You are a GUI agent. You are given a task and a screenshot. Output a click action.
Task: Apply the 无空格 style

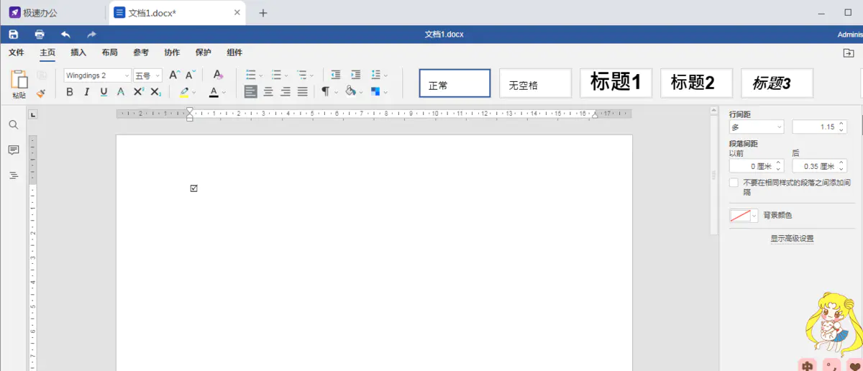click(536, 83)
